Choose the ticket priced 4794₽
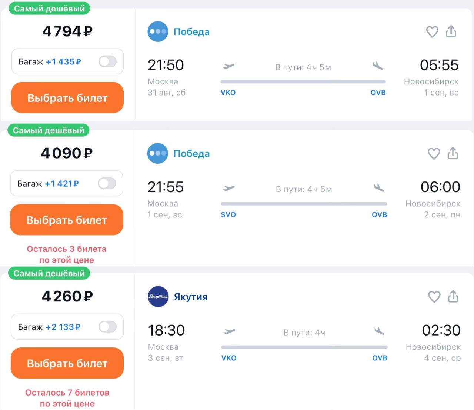The height and width of the screenshot is (410, 474). (x=67, y=98)
